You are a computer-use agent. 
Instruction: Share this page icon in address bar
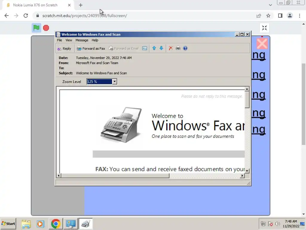(259, 16)
